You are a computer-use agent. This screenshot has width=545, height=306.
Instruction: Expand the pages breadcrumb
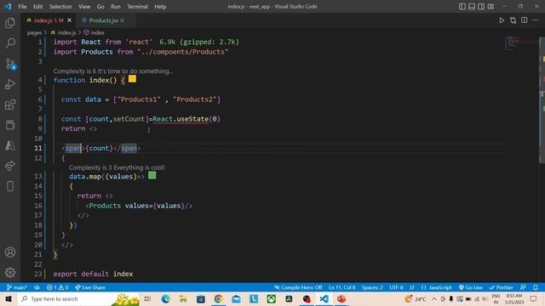point(34,32)
